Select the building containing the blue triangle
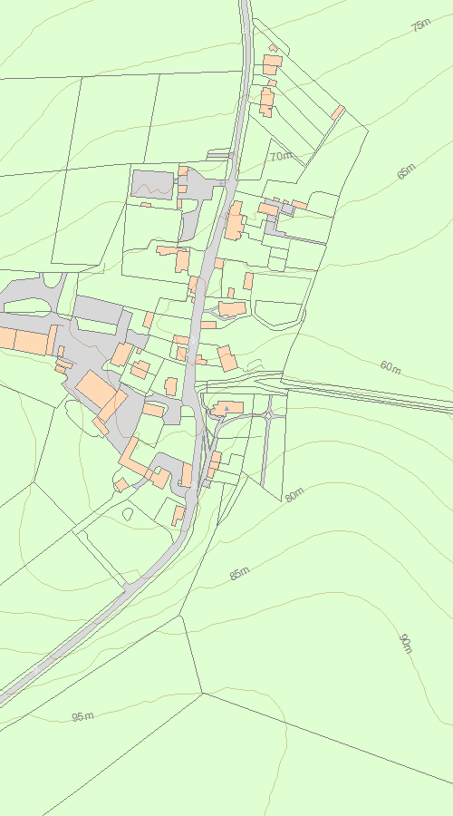Screen dimensions: 453x816 (227, 409)
